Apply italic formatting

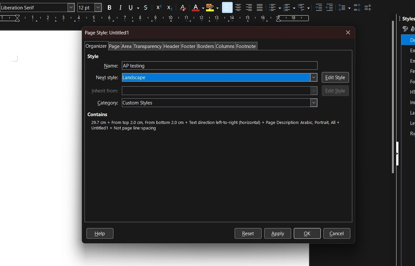tap(120, 7)
